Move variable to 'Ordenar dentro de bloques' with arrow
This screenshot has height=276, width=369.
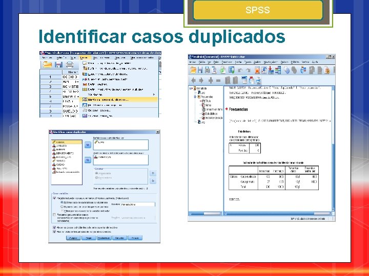coord(88,160)
